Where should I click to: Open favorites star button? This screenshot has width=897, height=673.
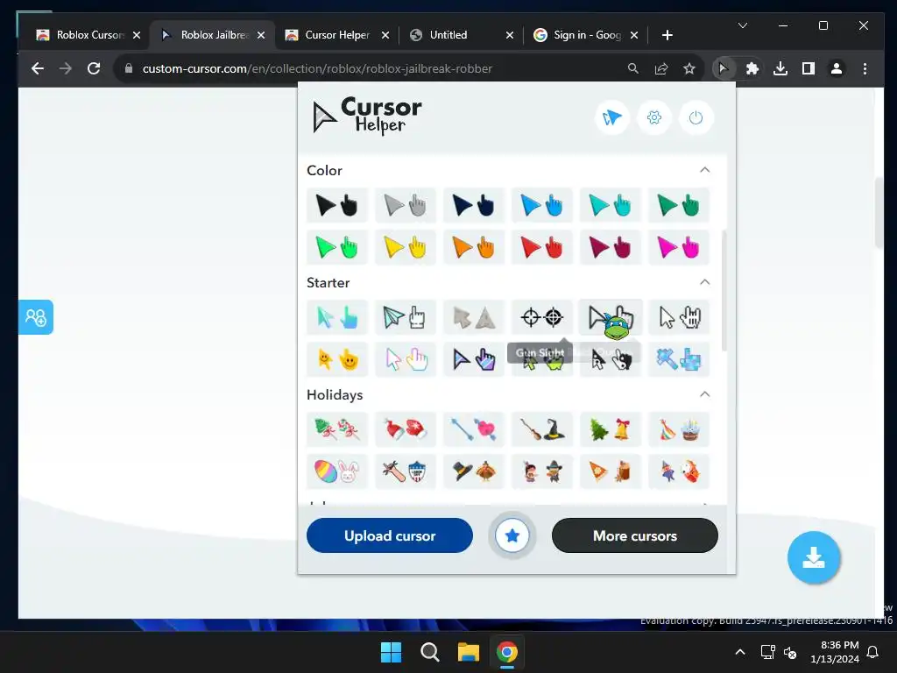click(512, 535)
